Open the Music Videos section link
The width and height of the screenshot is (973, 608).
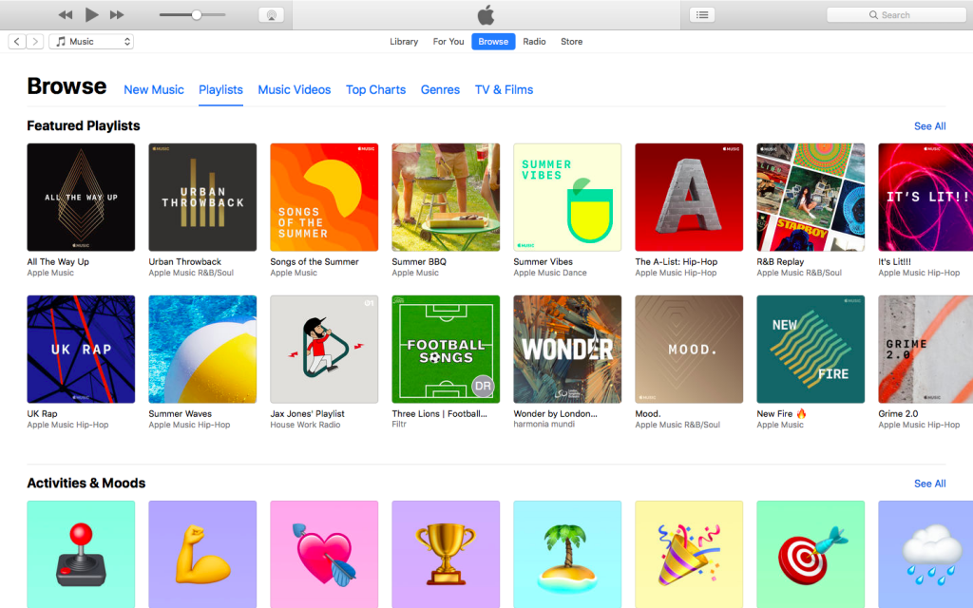click(295, 90)
